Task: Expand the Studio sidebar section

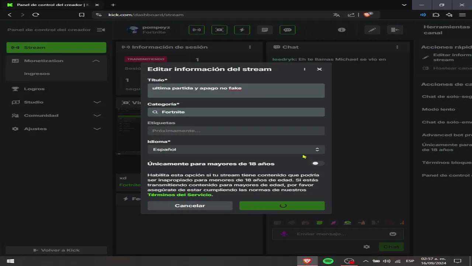Action: pos(97,102)
